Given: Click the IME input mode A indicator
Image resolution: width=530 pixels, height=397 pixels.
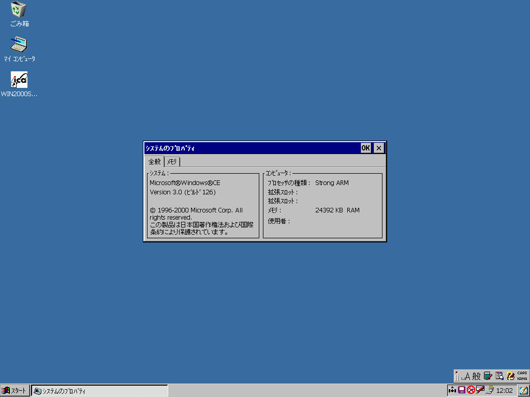Looking at the screenshot, I should (466, 376).
